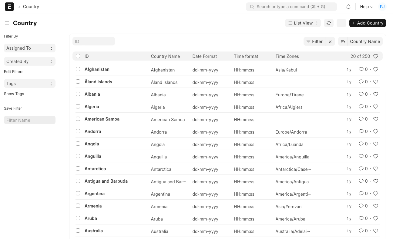Screen dimensions: 393x239
Task: Favorite Albania using its heart icon
Action: pos(376,94)
